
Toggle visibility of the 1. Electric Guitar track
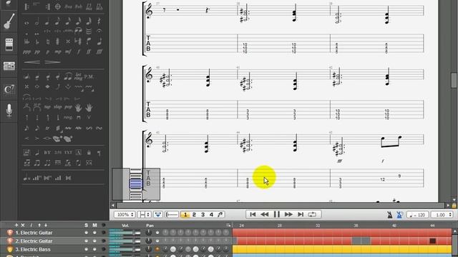tap(103, 233)
